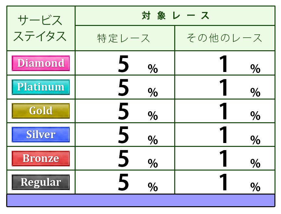Click the purple bar below the table
This screenshot has width=281, height=214.
click(x=140, y=200)
